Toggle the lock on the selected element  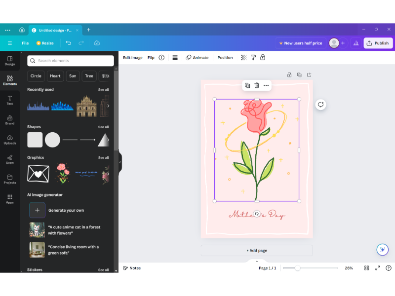[x=263, y=58]
